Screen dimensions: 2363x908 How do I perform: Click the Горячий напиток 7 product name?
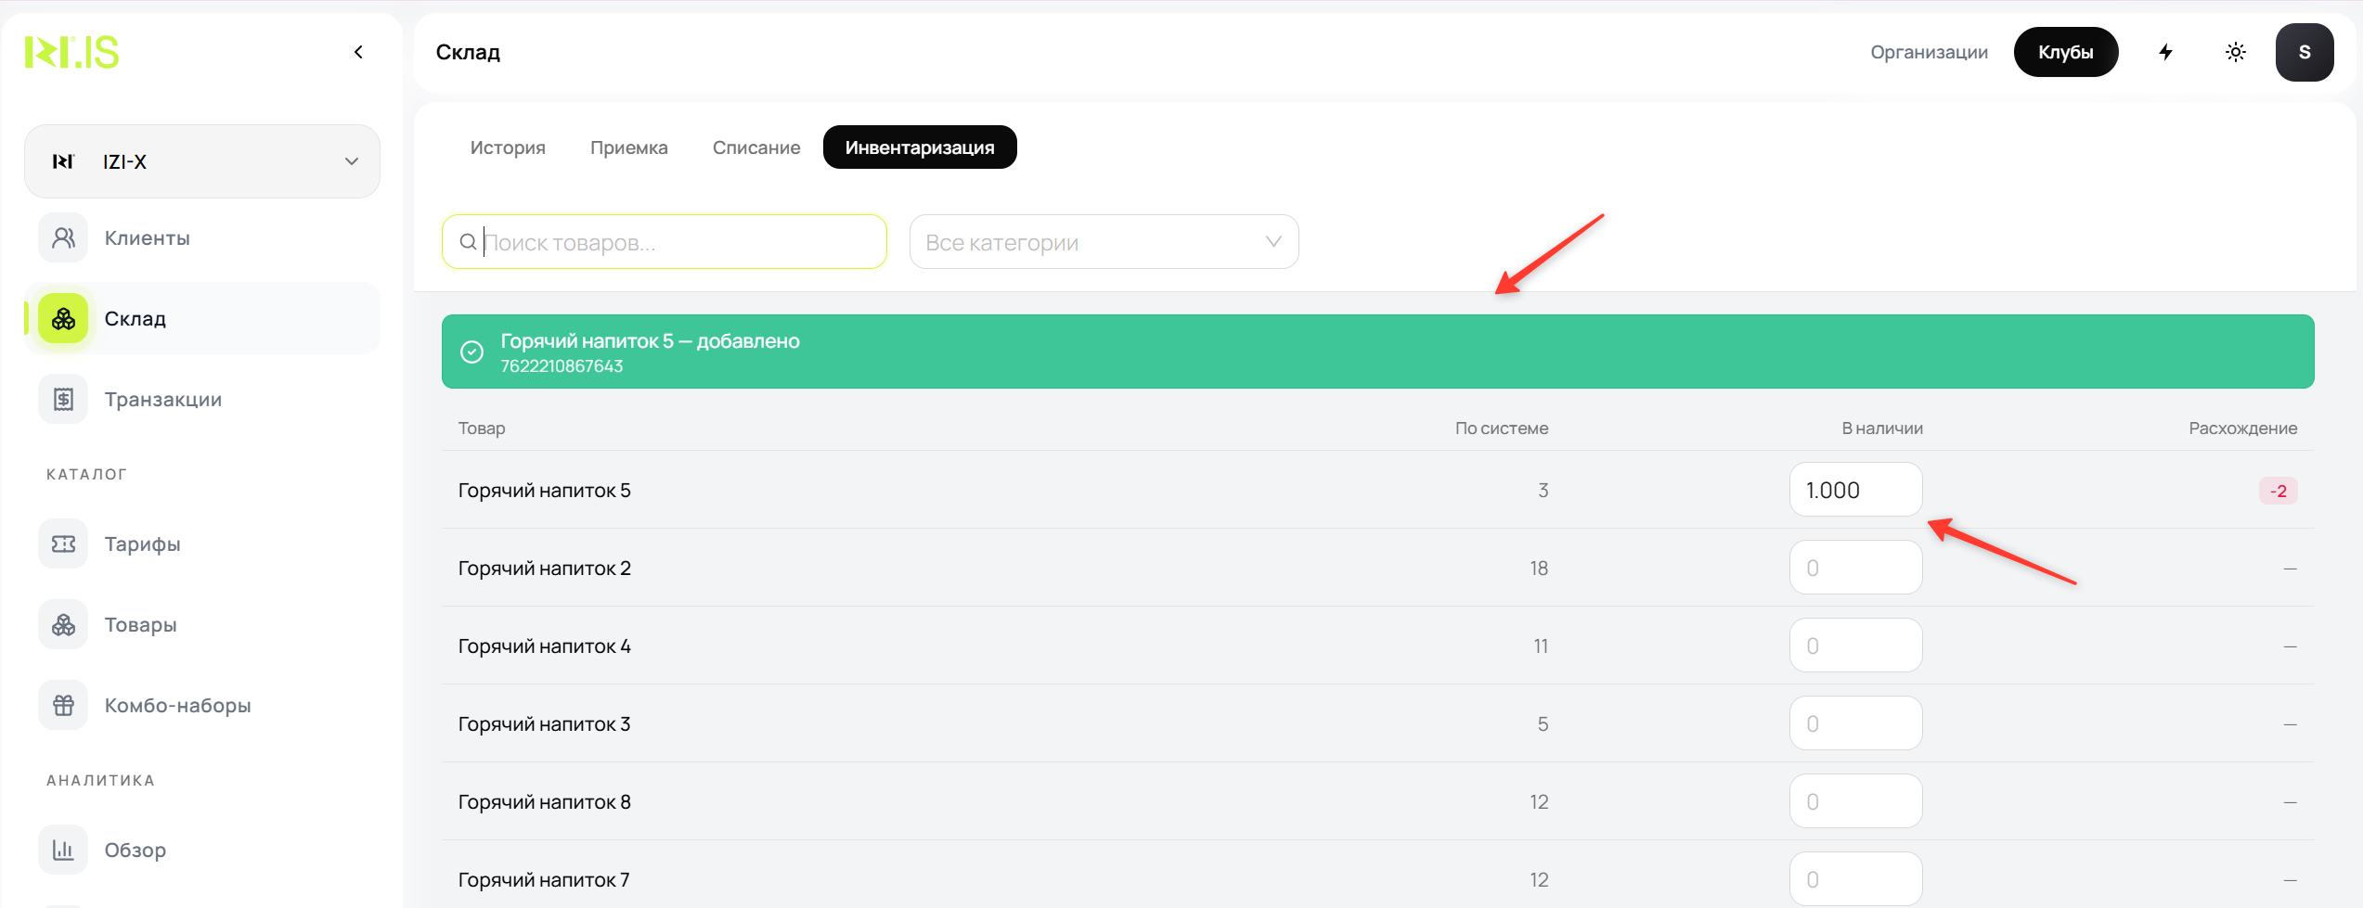click(544, 880)
